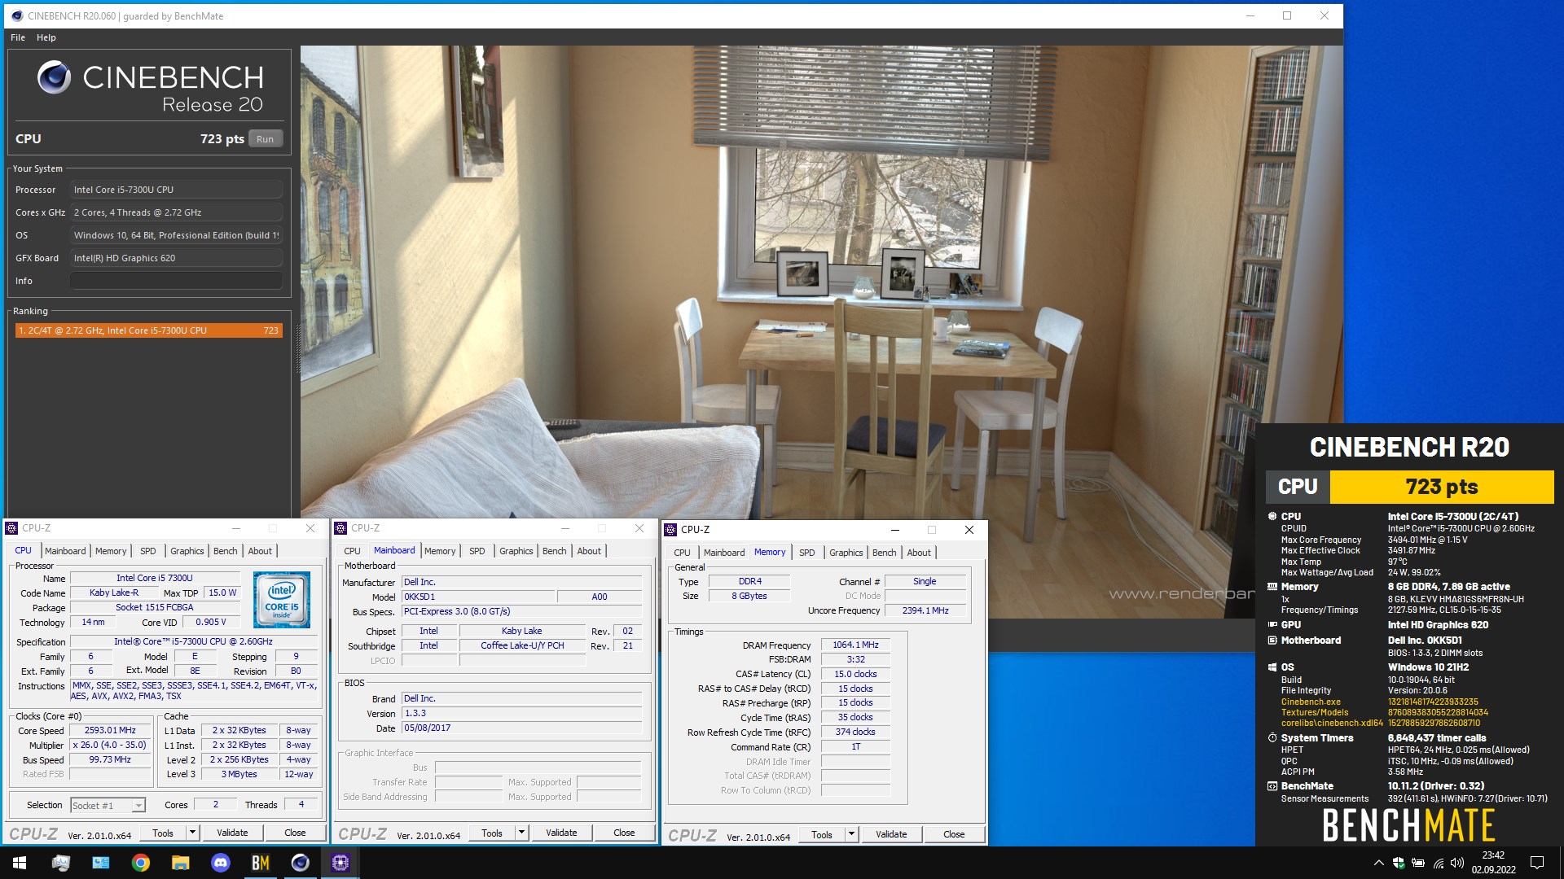The height and width of the screenshot is (879, 1564).
Task: Select the top ranking entry i5-7300U
Action: [149, 330]
